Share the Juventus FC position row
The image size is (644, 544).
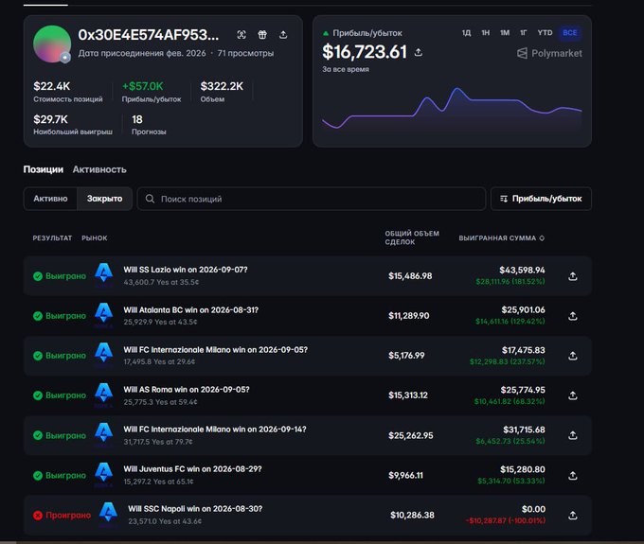click(x=573, y=476)
